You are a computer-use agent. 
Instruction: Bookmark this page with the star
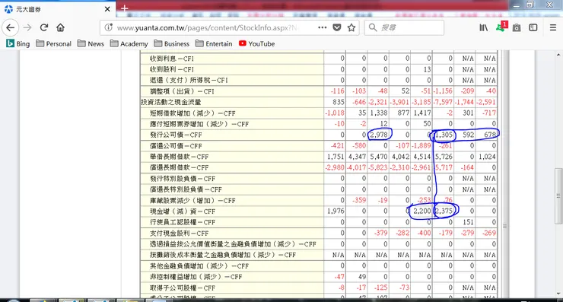pos(351,27)
